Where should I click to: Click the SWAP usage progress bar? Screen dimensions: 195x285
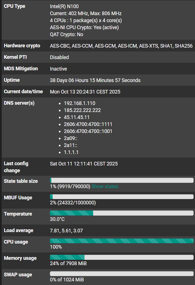click(x=121, y=274)
